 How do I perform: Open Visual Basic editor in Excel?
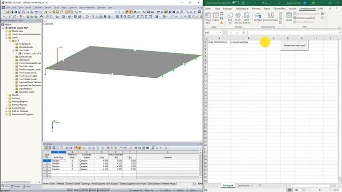click(208, 18)
